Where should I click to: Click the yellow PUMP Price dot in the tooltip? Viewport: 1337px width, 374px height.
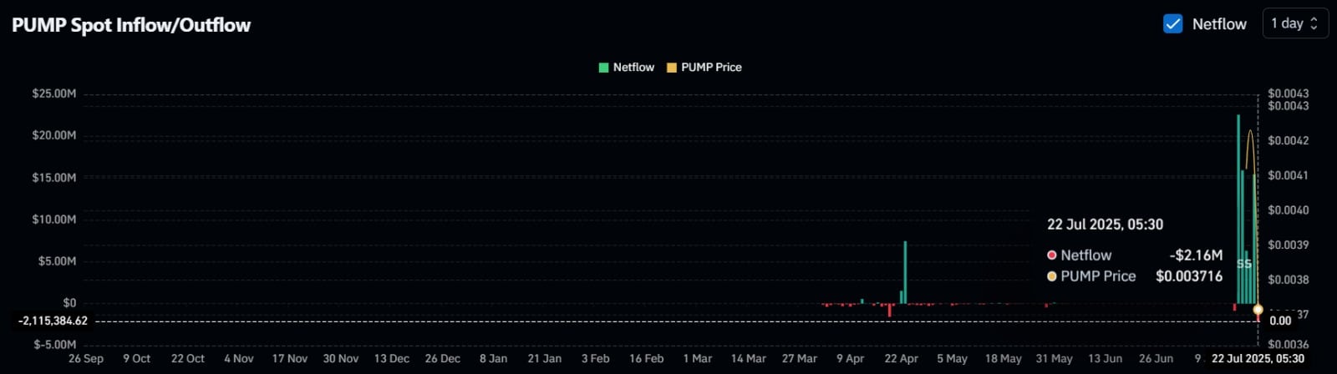point(1052,276)
